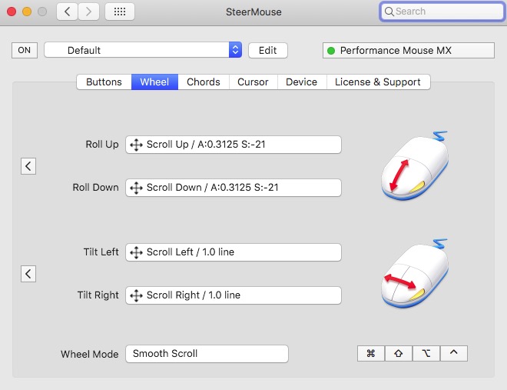507x390 pixels.
Task: Switch to the Wheel tab
Action: coord(154,82)
